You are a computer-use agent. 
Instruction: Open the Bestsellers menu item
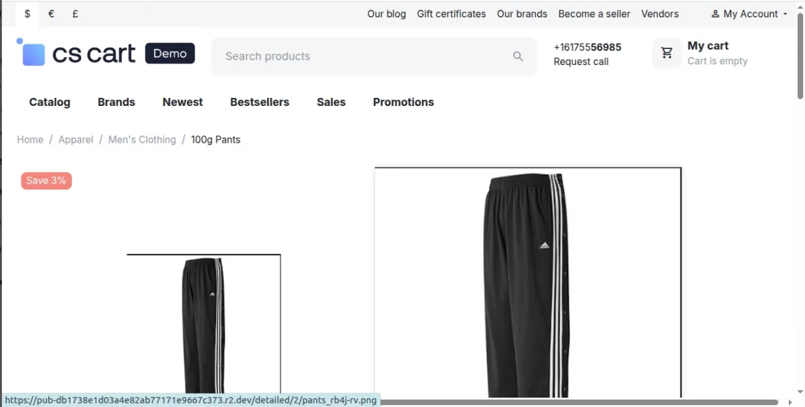260,102
